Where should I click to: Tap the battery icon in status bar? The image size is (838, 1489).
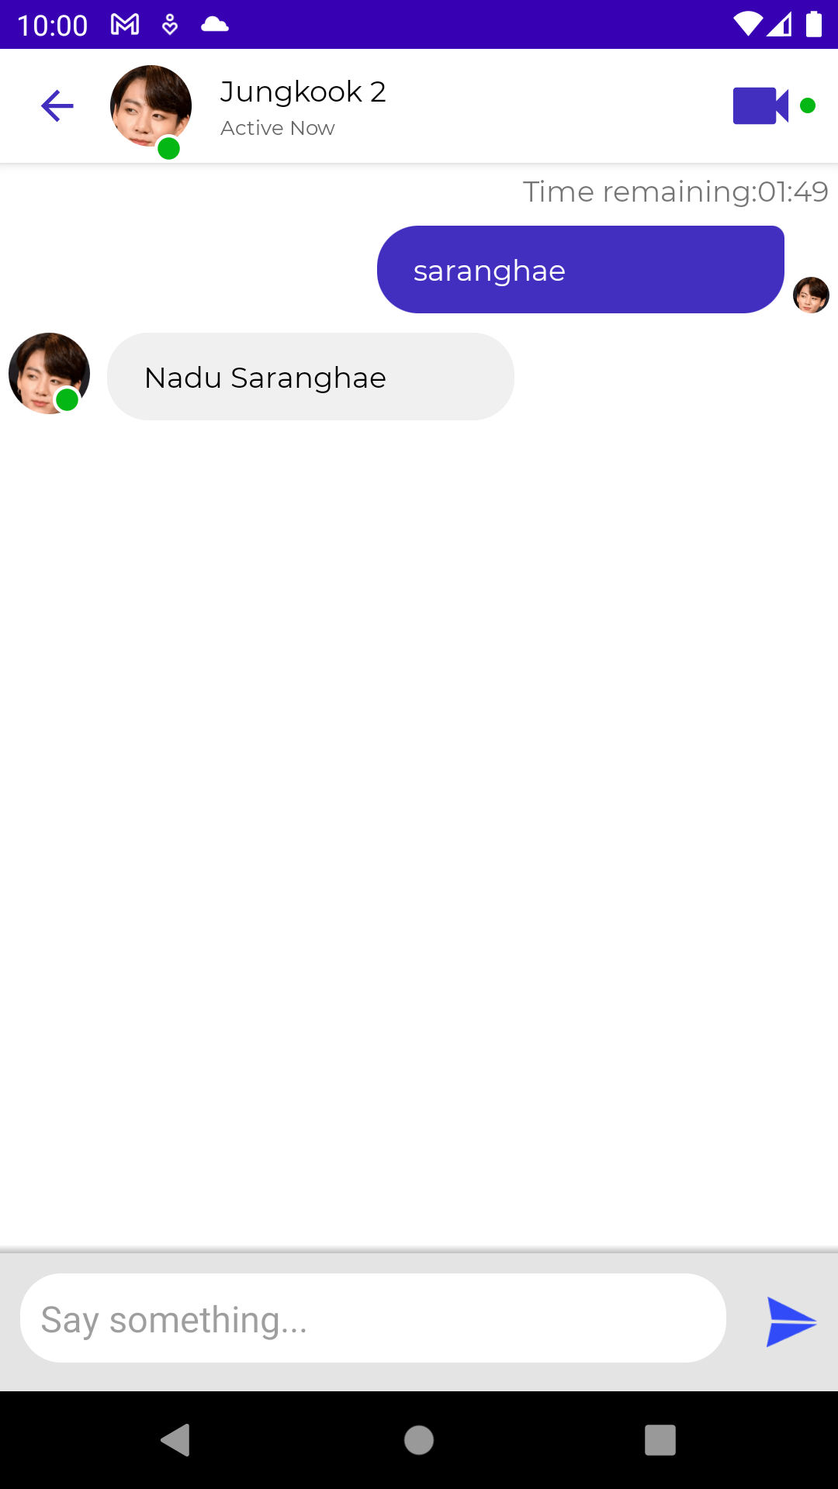(x=814, y=24)
